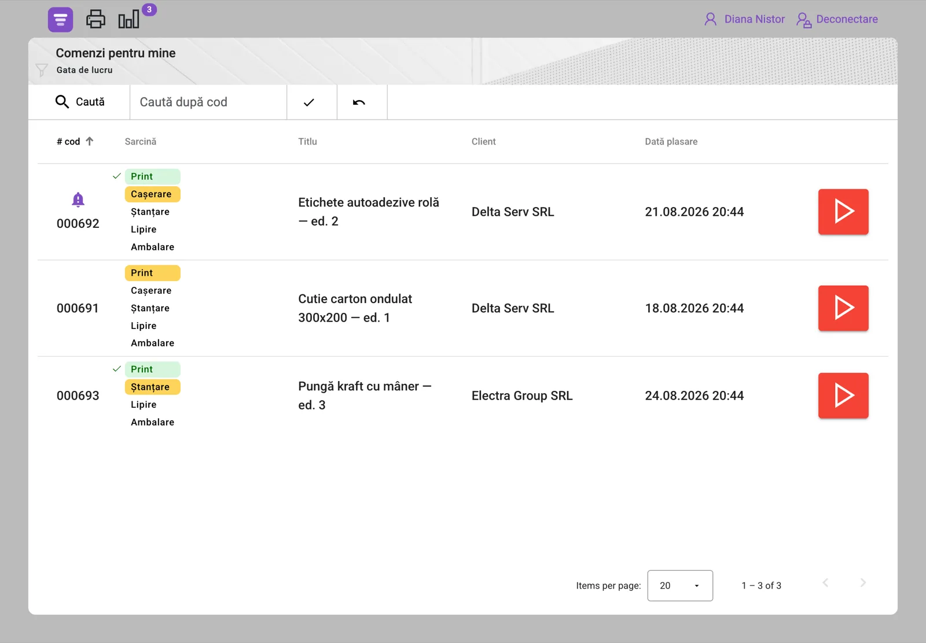This screenshot has height=643, width=926.
Task: Start order 000693 with the red play button
Action: point(843,396)
